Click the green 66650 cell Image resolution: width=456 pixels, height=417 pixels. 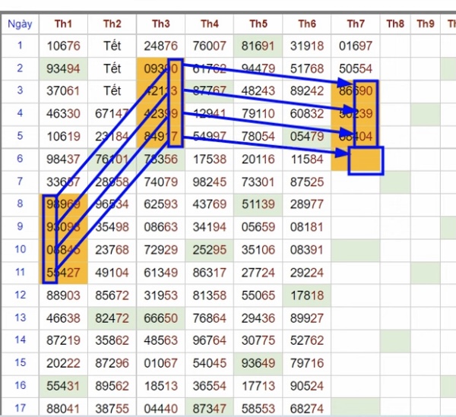click(161, 318)
